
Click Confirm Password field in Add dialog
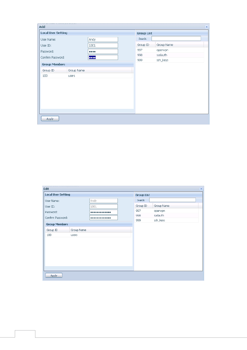103,58
